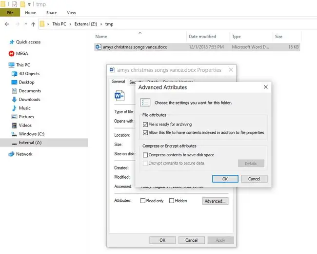Screen dimensions: 317x254
Task: Open the View ribbon tab
Action: (x=72, y=13)
